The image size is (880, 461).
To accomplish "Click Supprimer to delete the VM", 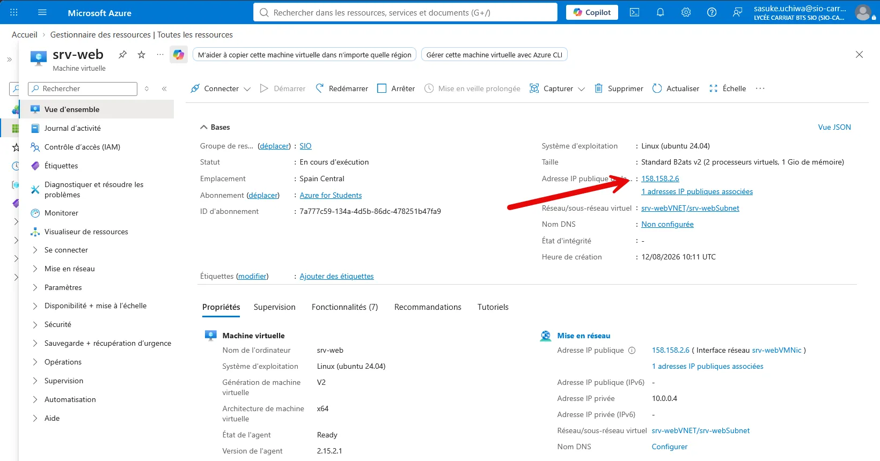I will (619, 88).
